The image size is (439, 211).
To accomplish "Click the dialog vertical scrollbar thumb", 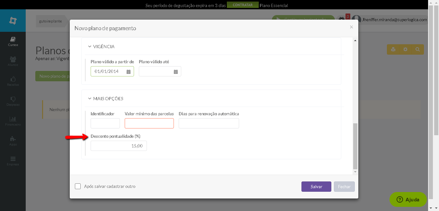I will (x=355, y=146).
